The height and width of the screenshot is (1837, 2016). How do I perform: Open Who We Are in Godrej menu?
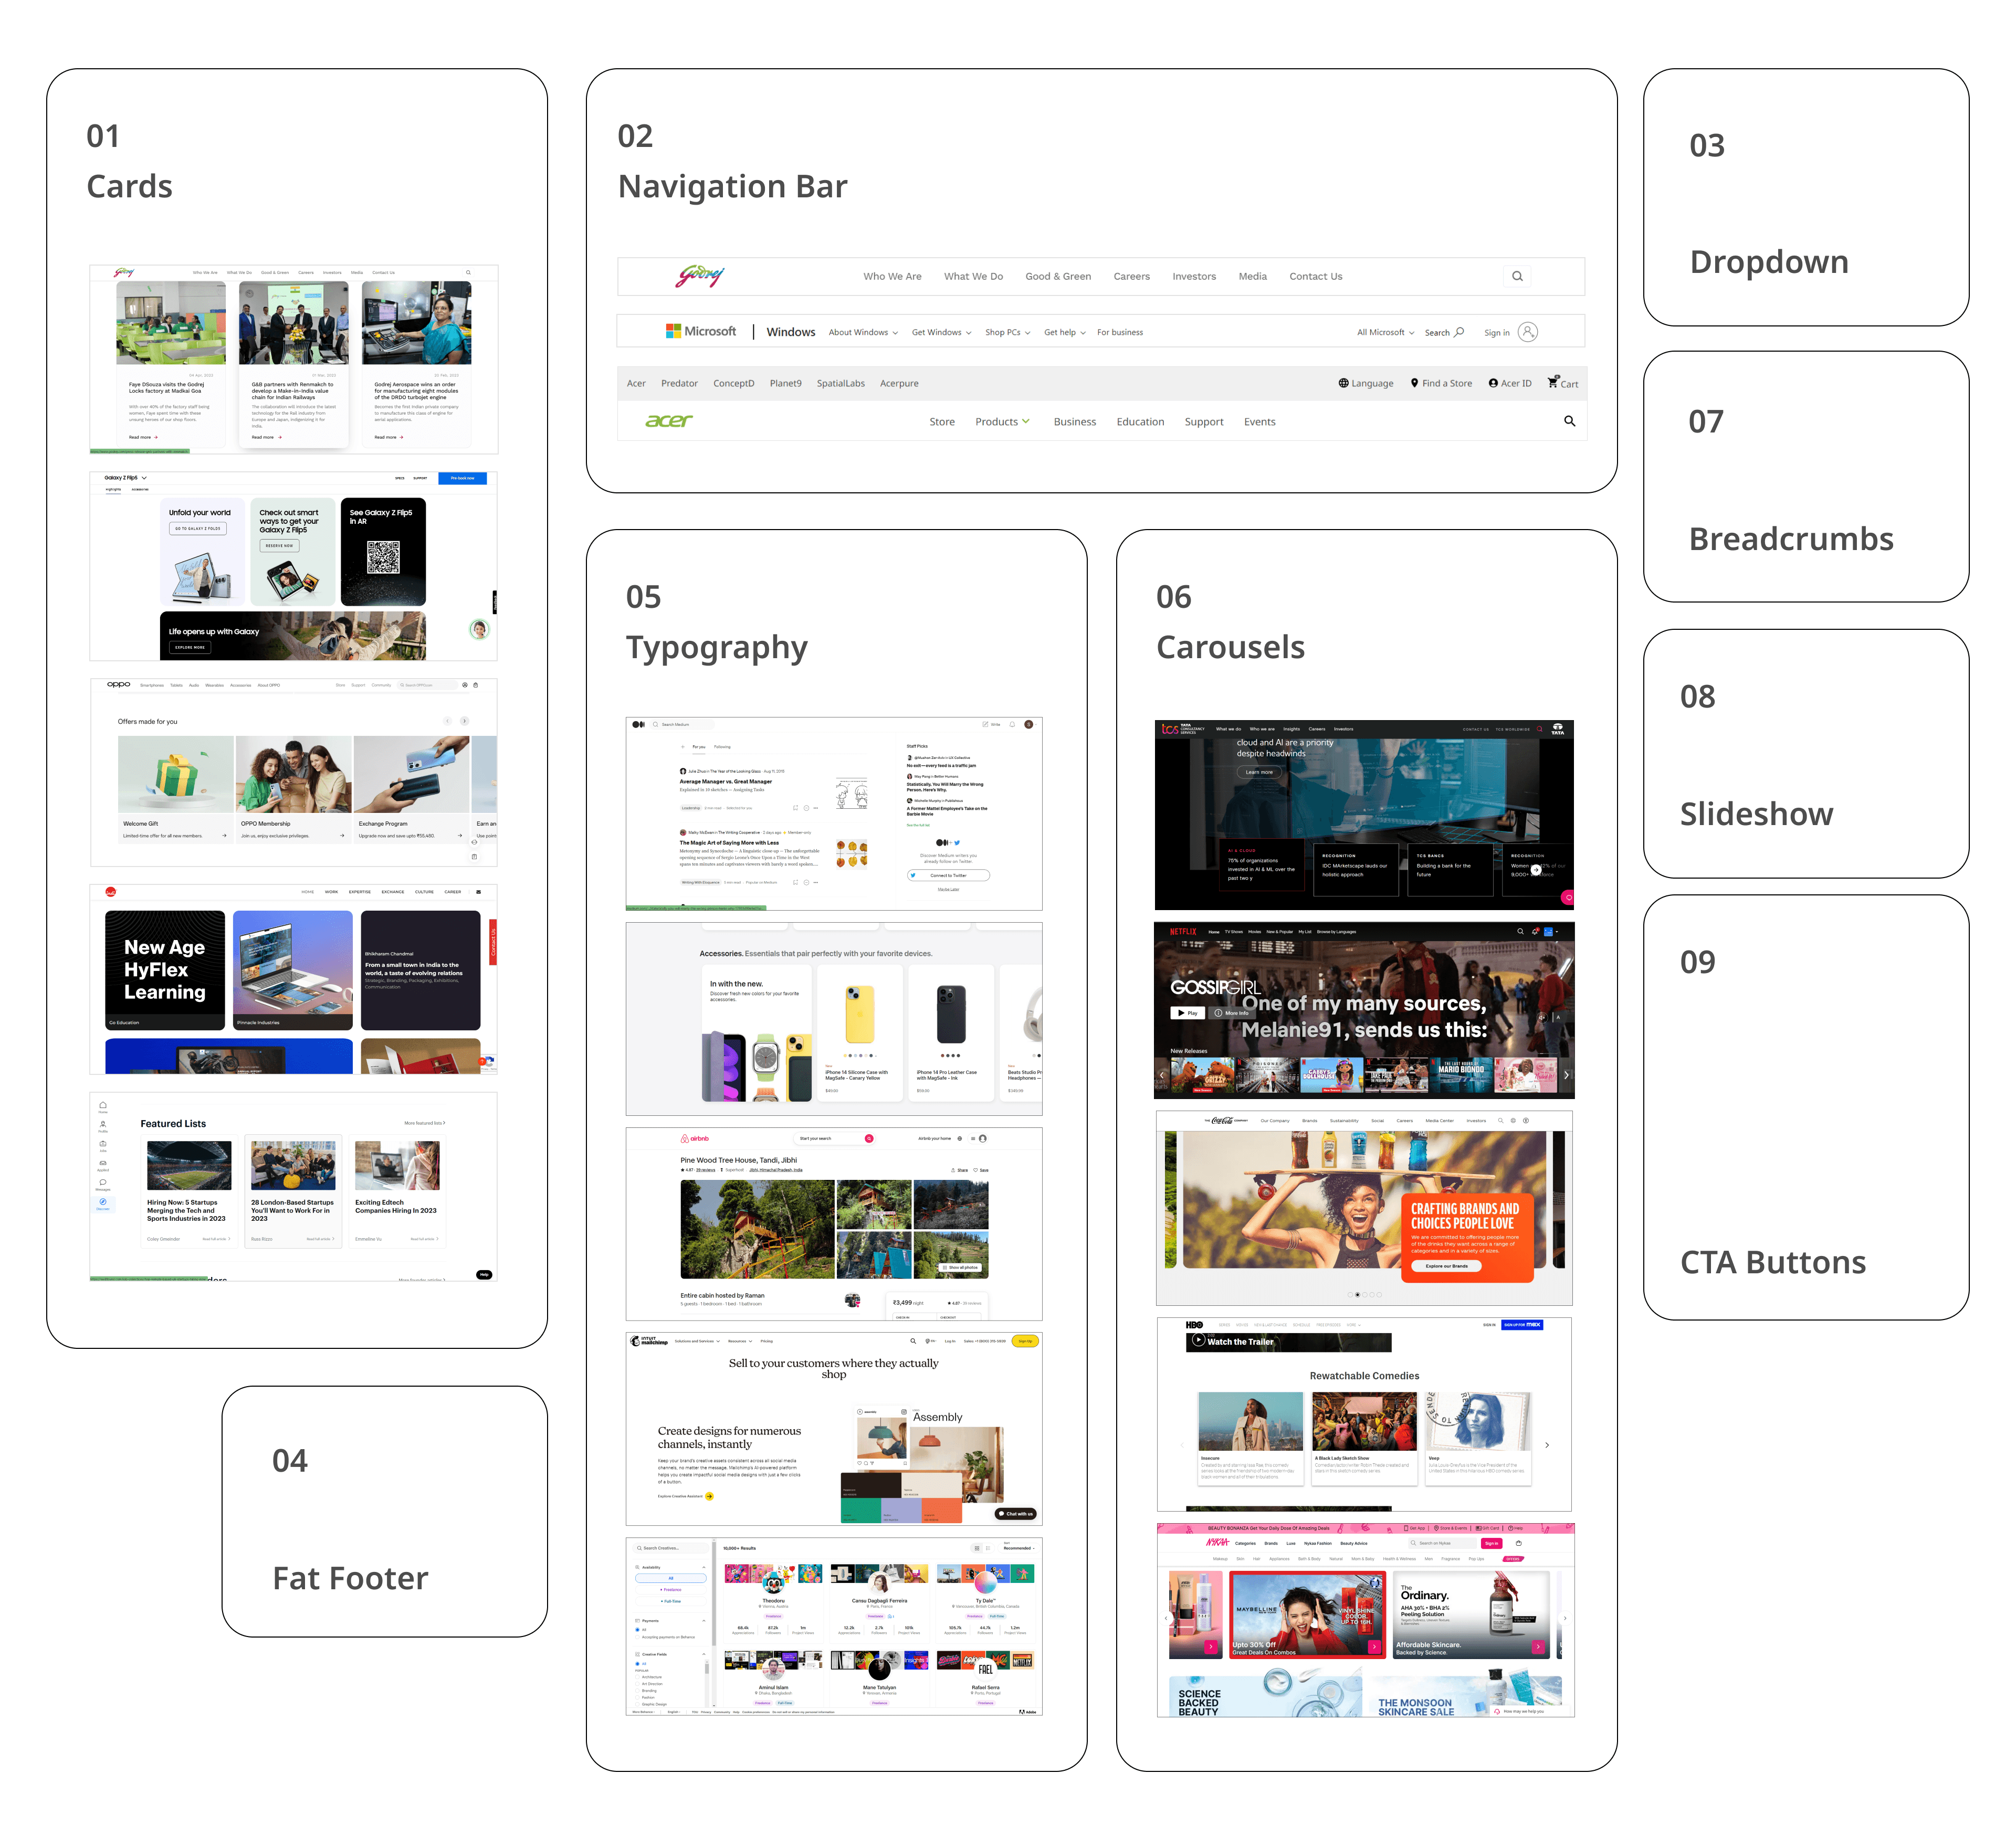tap(892, 277)
